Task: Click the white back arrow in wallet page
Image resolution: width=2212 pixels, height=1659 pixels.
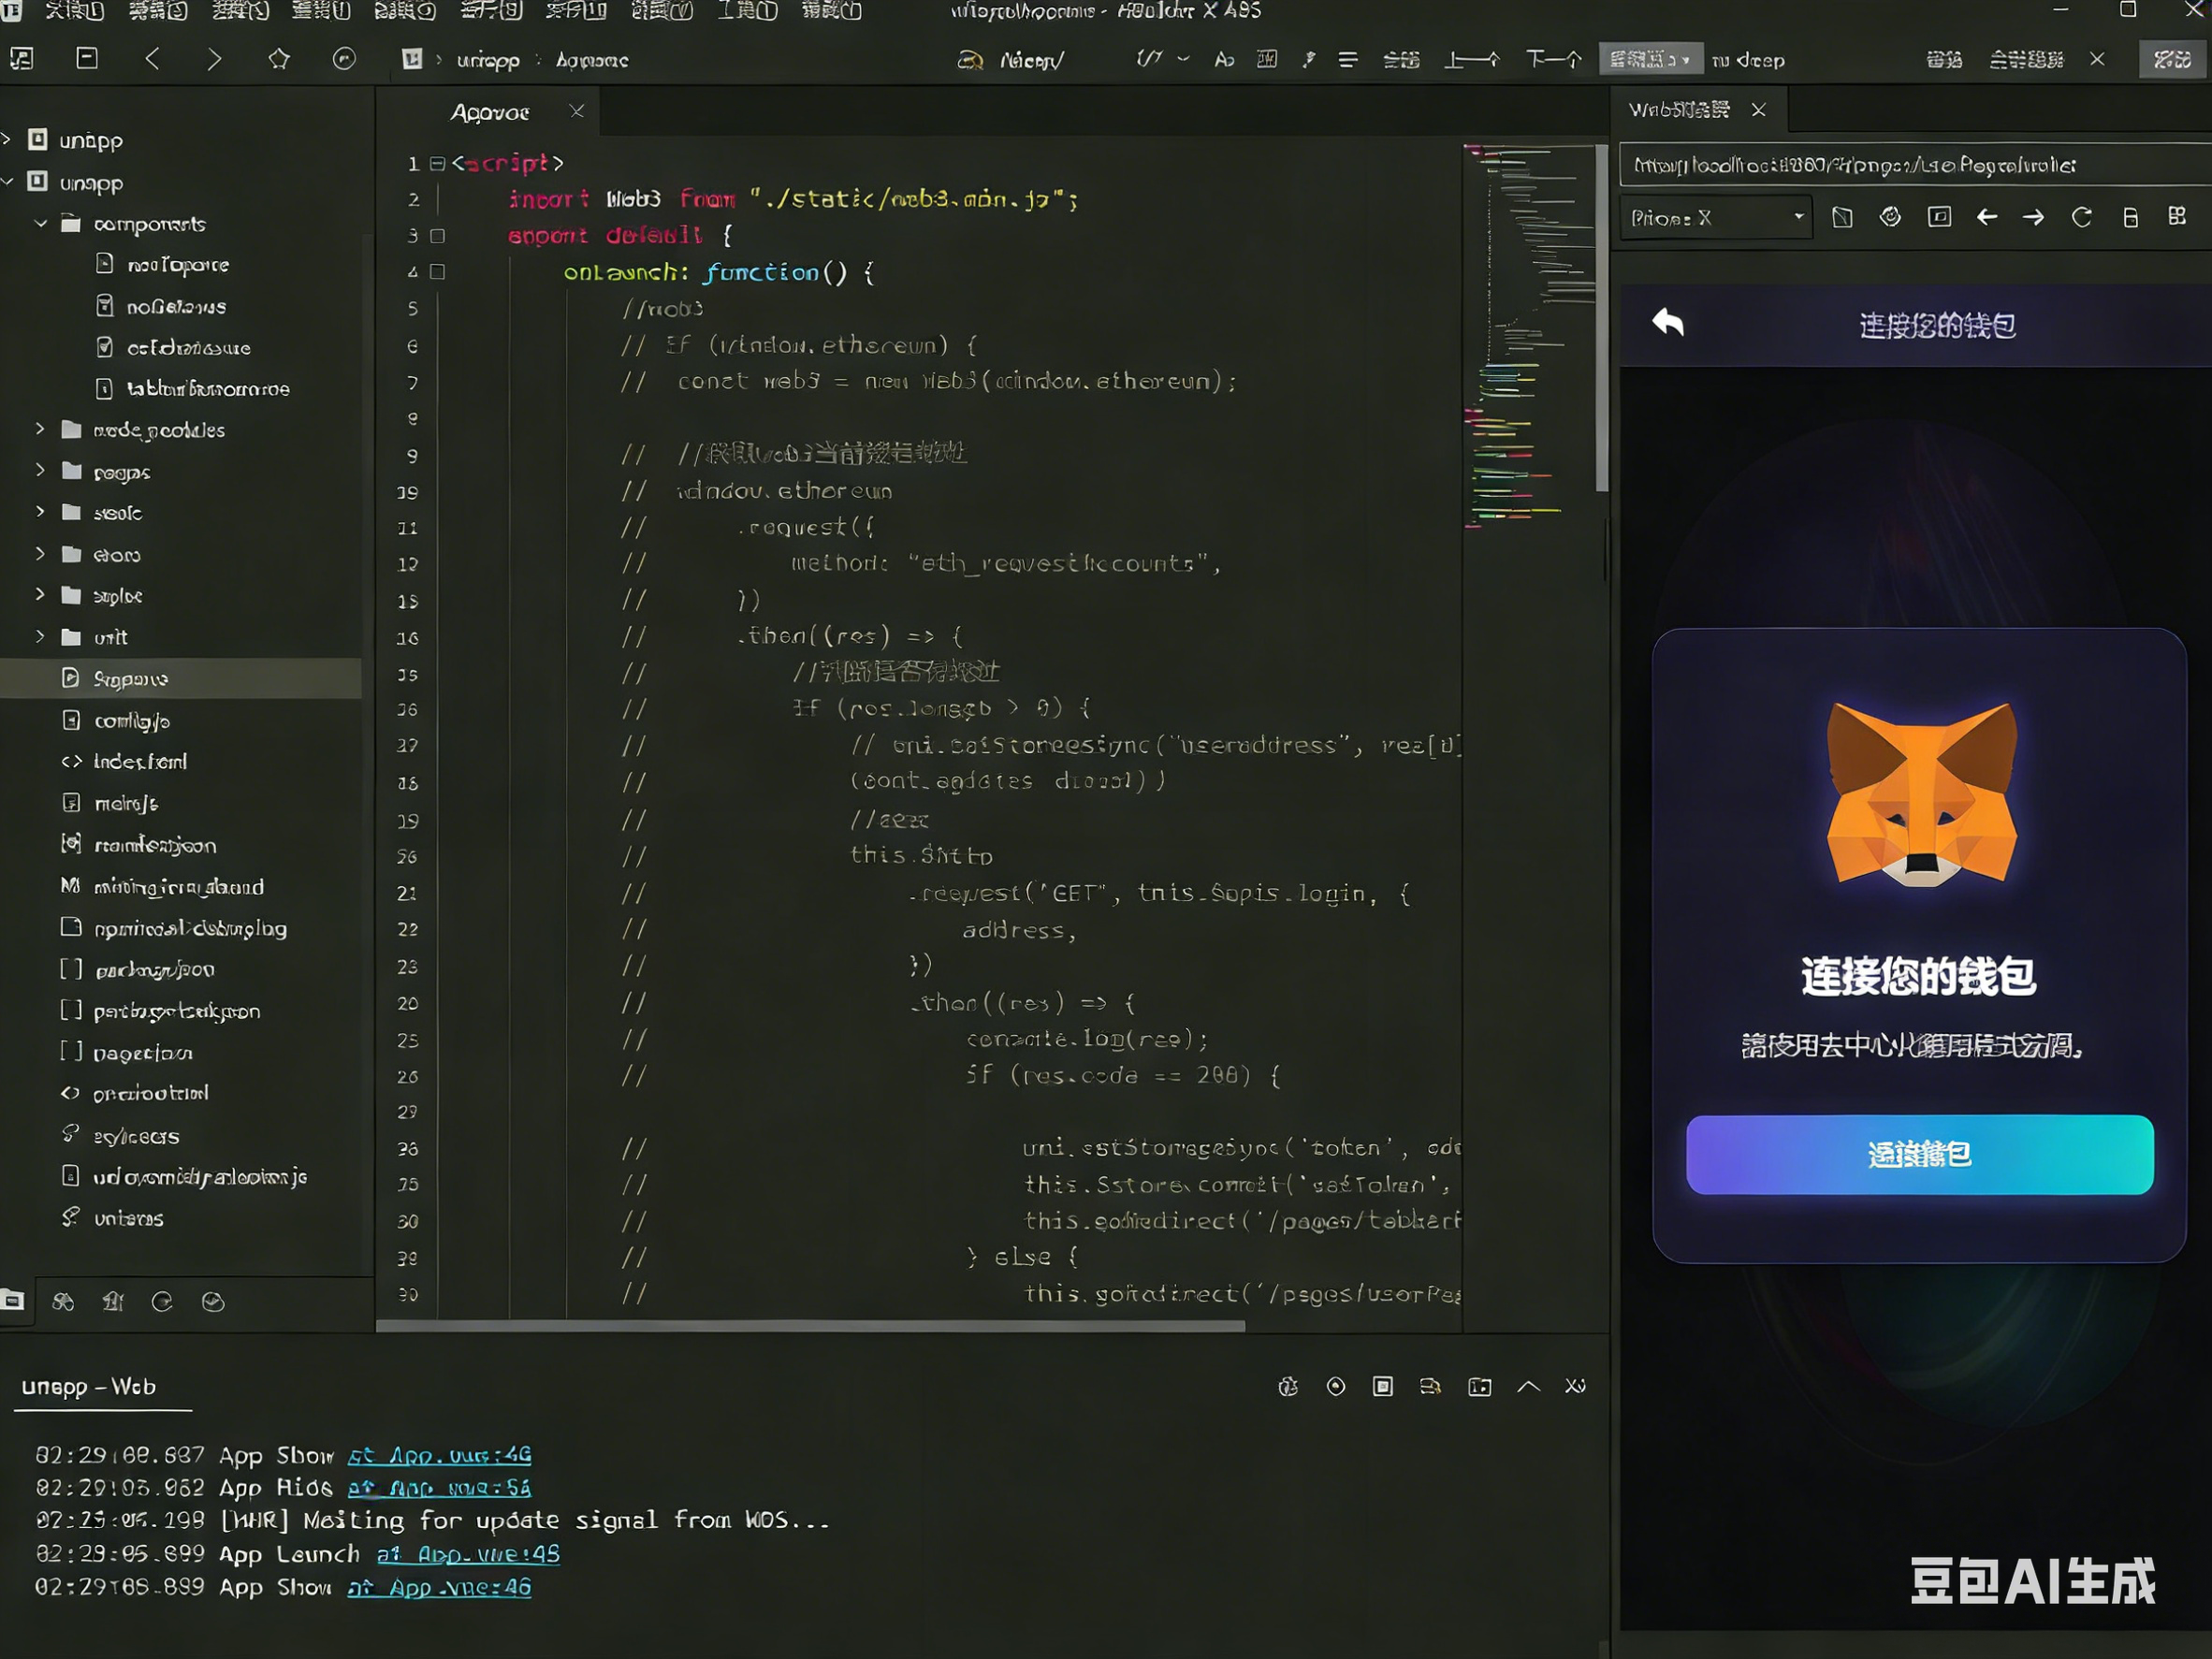Action: pyautogui.click(x=1668, y=322)
